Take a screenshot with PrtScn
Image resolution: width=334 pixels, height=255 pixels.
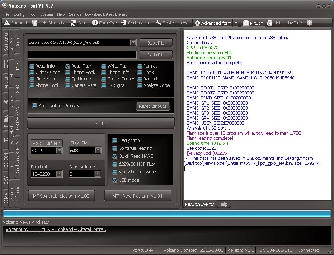coord(253,23)
